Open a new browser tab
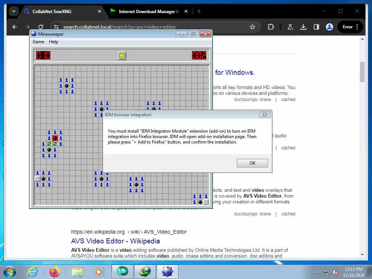 (199, 11)
